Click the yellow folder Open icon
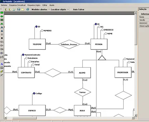The height and width of the screenshot is (122, 149). pos(23,9)
